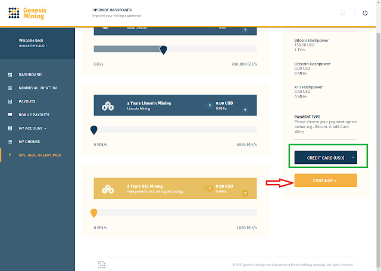Image resolution: width=381 pixels, height=271 pixels.
Task: Click the Litecoin hashpower slider handle
Action: [x=94, y=130]
